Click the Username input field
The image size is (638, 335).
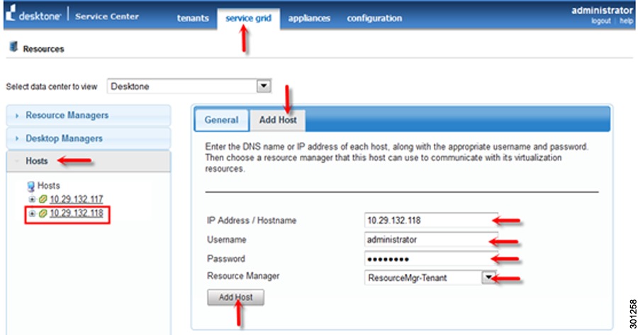tap(431, 239)
